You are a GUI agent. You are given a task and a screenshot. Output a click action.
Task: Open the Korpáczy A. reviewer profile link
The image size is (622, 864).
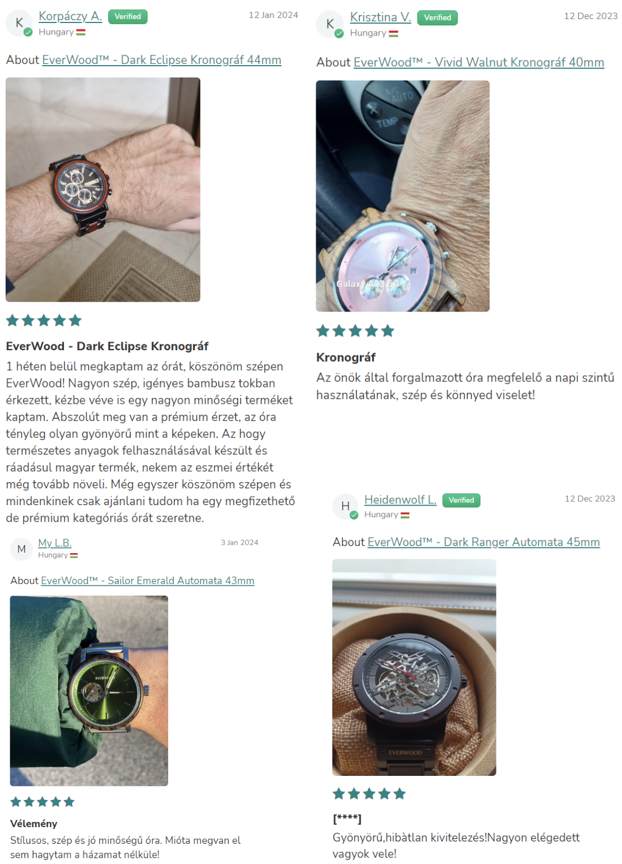click(x=70, y=16)
